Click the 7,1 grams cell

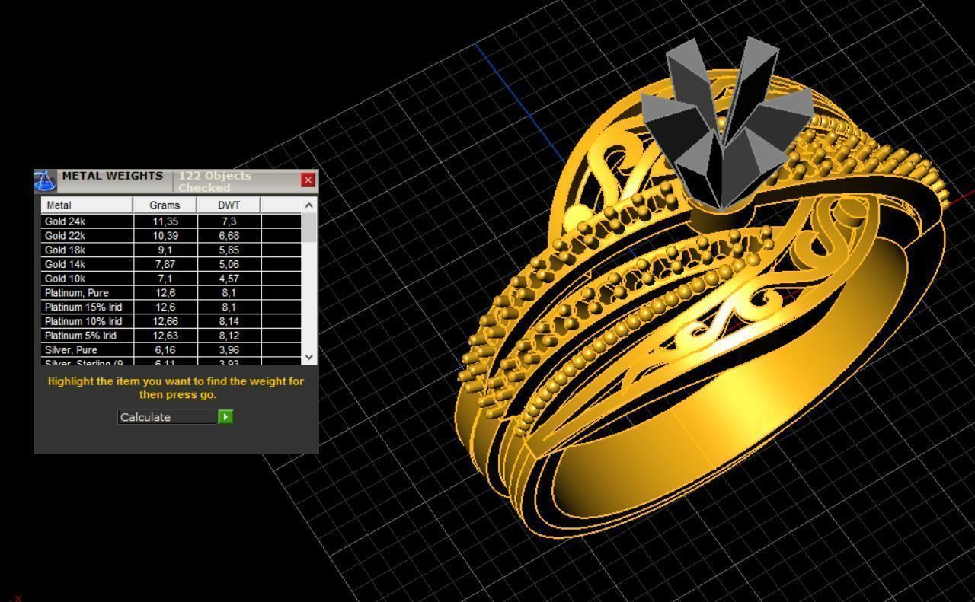[165, 279]
